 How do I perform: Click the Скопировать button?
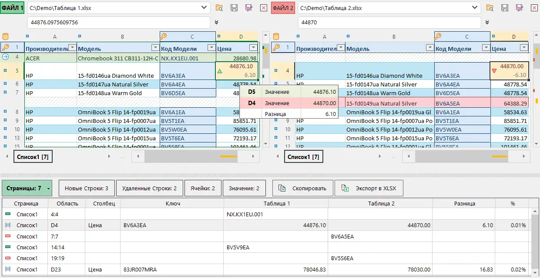[x=303, y=188]
